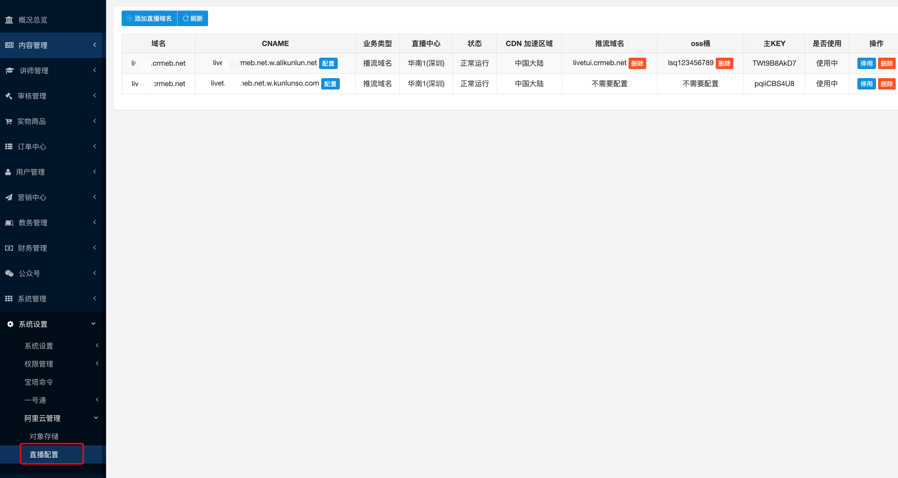Screen dimensions: 898x478
Task: Click the 讲师管理 graduation cap icon
Action: click(10, 70)
